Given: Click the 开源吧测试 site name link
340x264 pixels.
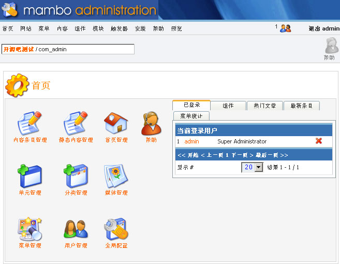Looking at the screenshot, I should [19, 49].
